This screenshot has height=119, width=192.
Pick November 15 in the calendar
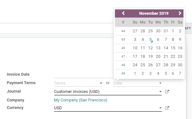click(173, 48)
